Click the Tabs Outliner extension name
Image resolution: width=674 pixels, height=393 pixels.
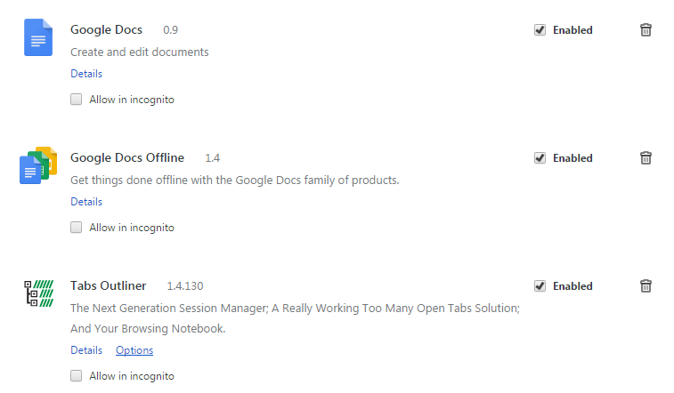pyautogui.click(x=108, y=286)
